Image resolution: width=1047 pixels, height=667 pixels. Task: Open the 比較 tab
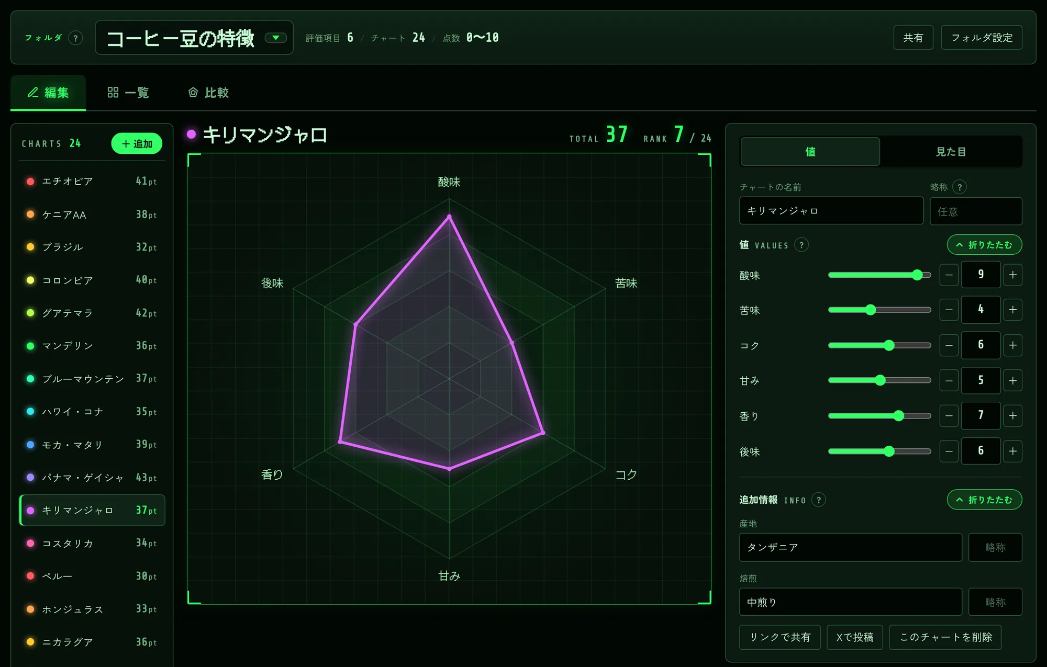(x=208, y=93)
